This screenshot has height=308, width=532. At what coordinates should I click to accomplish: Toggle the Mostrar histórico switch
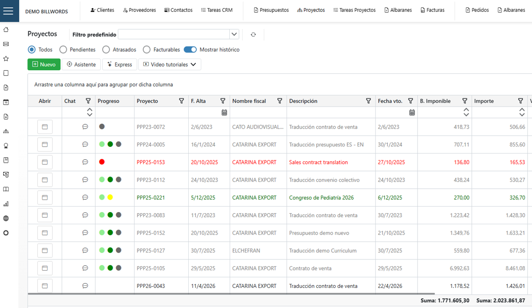tap(190, 50)
